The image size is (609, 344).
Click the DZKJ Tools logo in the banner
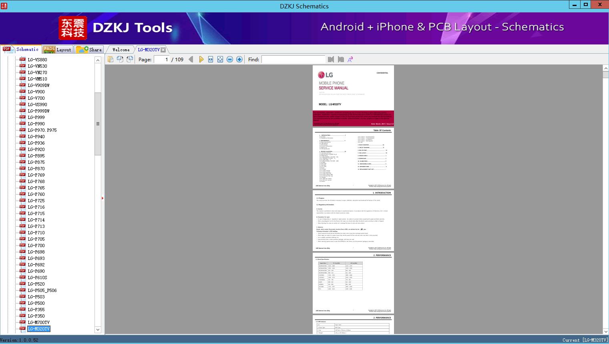[116, 28]
